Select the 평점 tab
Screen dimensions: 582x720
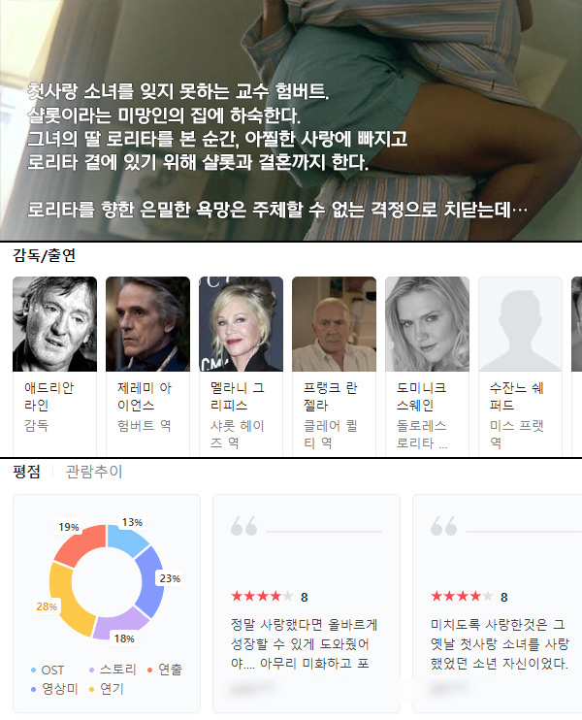(26, 472)
